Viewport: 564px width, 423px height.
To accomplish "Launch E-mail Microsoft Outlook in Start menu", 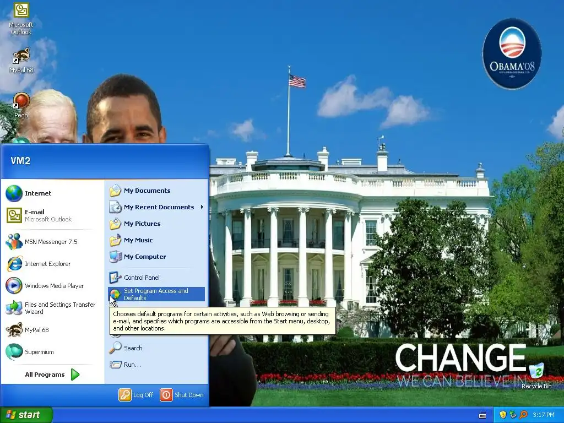I will pyautogui.click(x=52, y=215).
